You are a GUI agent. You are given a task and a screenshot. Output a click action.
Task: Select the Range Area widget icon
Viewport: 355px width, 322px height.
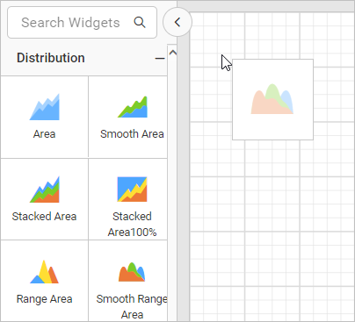point(45,272)
